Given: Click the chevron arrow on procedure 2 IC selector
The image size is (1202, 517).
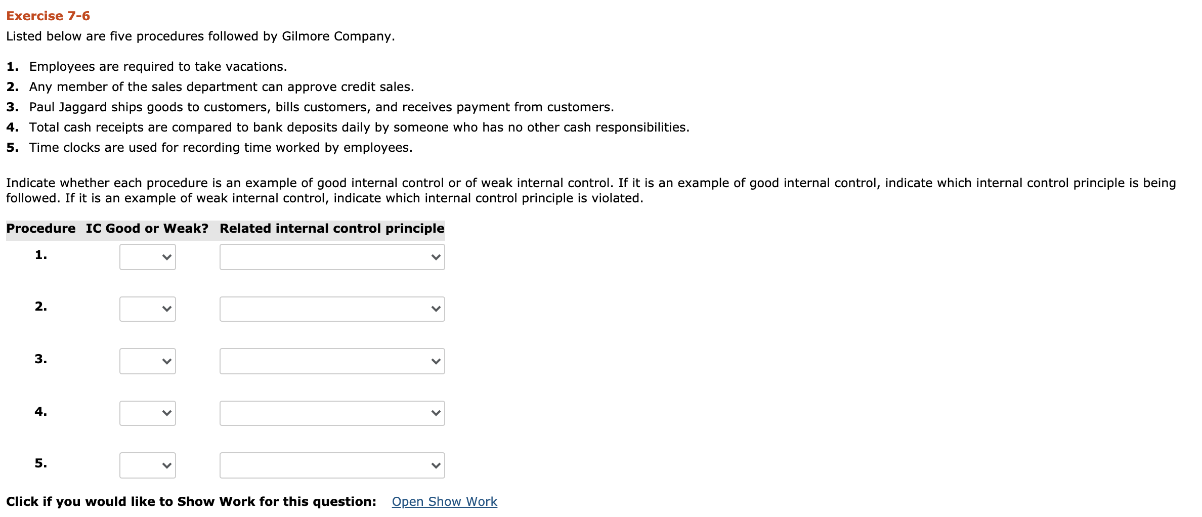Looking at the screenshot, I should (x=167, y=309).
